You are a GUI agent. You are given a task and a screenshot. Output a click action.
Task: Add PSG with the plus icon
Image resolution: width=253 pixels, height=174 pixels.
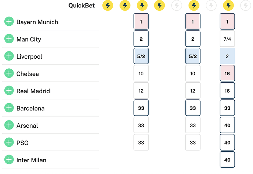(9, 142)
